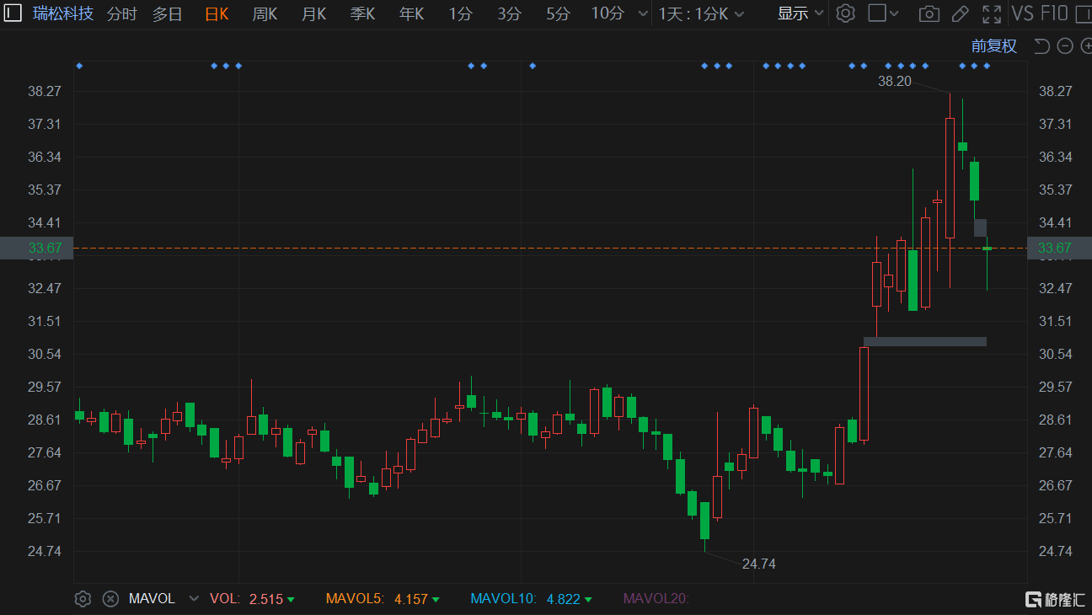This screenshot has width=1092, height=615.
Task: Switch to 多日 multi-day tab
Action: [167, 14]
